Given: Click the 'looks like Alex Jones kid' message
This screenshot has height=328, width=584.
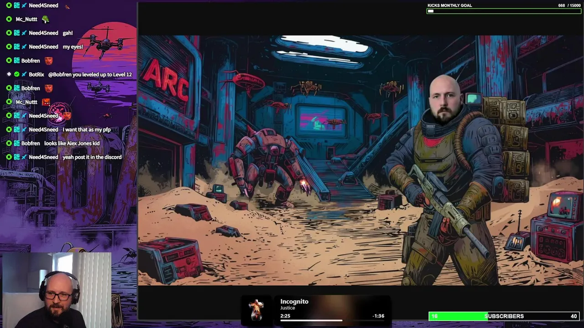Looking at the screenshot, I should [x=72, y=143].
